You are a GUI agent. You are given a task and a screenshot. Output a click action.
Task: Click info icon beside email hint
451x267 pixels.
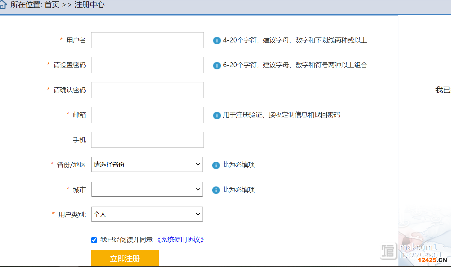217,115
